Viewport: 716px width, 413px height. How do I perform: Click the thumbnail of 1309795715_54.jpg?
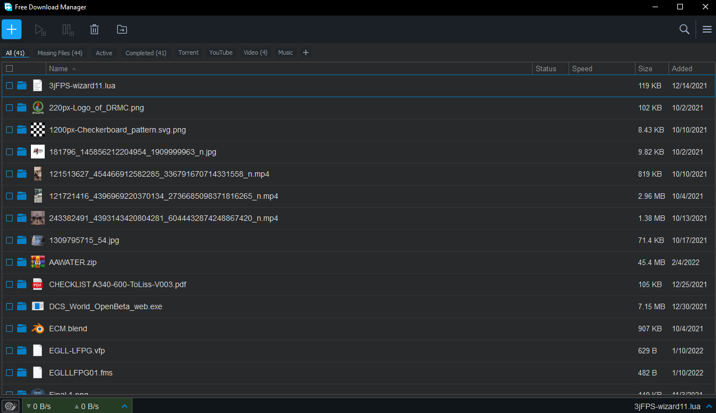pos(38,240)
